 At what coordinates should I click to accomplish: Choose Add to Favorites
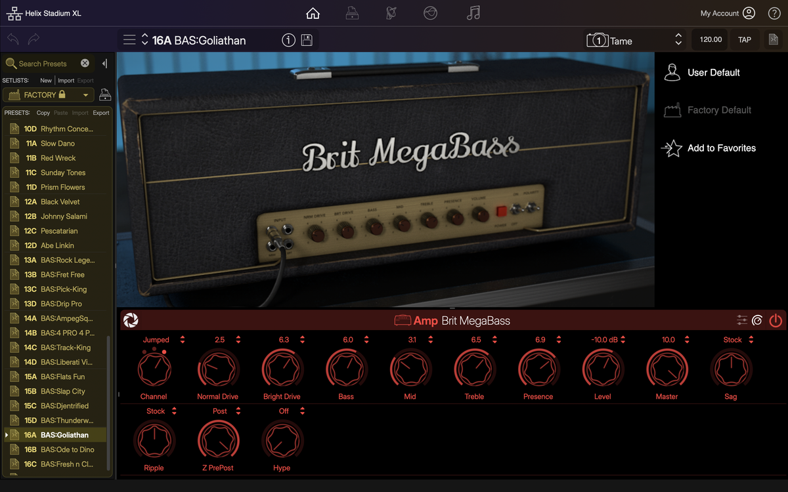(721, 148)
